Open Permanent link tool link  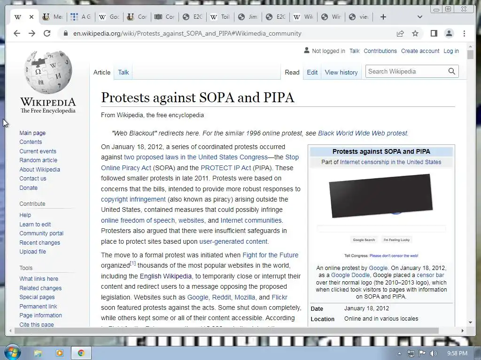coord(39,306)
